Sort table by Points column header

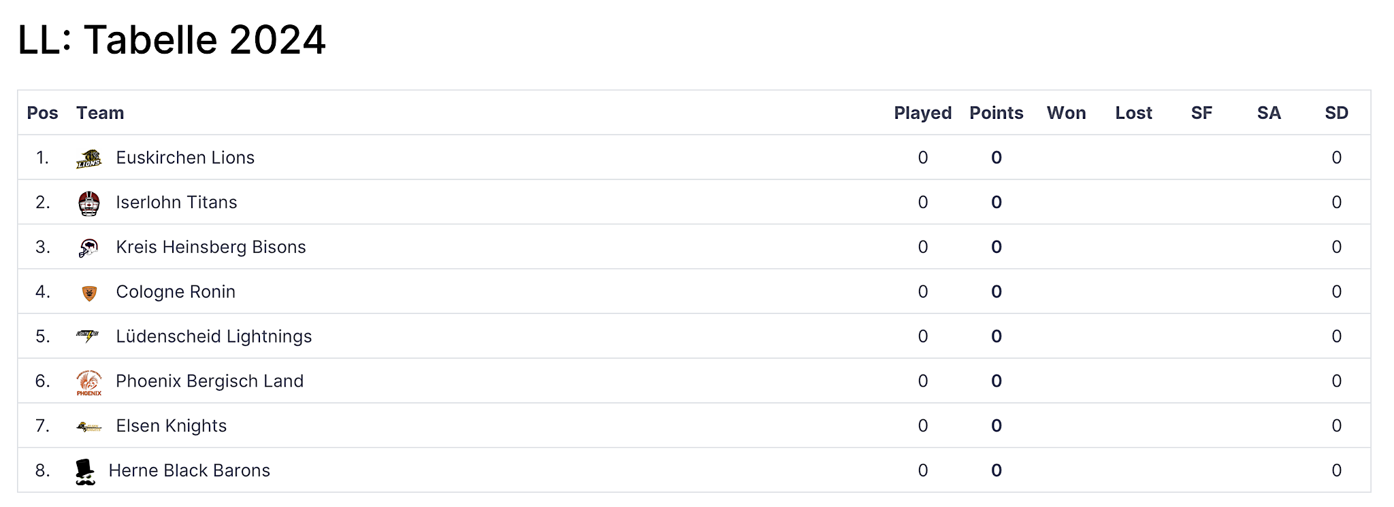[996, 113]
